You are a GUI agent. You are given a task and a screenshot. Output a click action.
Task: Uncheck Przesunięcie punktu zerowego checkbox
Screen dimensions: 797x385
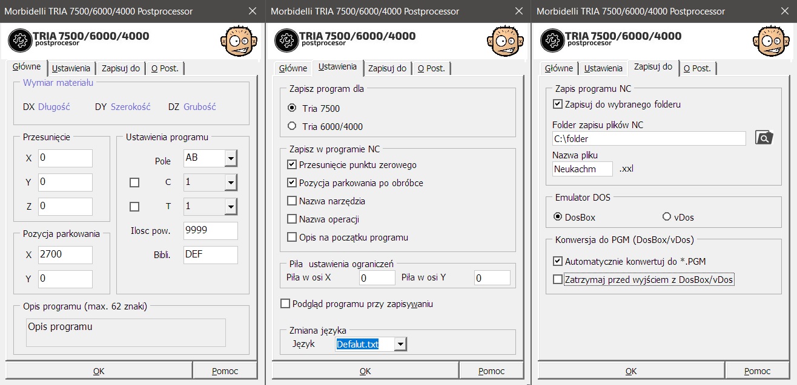point(293,164)
